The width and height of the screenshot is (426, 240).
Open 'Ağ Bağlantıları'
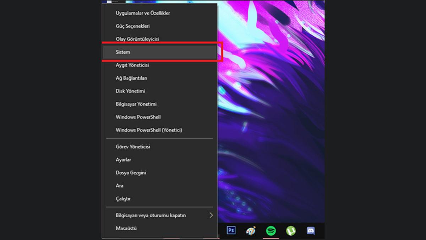point(131,78)
